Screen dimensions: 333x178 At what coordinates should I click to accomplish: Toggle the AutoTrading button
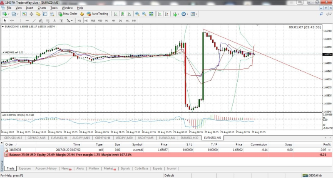click(x=97, y=14)
